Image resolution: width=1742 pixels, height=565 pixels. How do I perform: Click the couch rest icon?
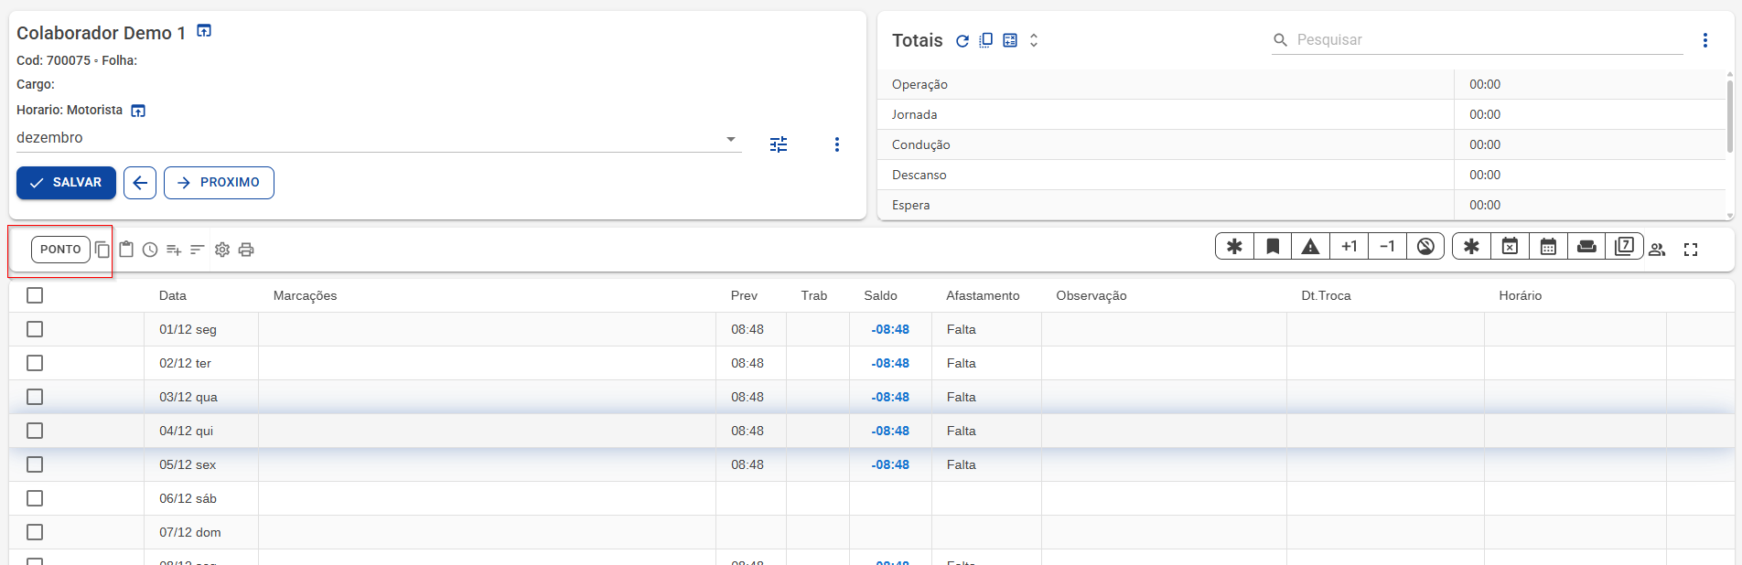(1586, 246)
